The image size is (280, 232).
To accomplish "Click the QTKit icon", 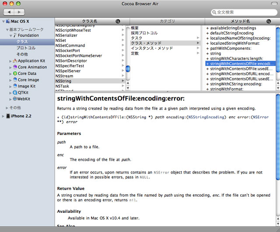I will pos(15,92).
